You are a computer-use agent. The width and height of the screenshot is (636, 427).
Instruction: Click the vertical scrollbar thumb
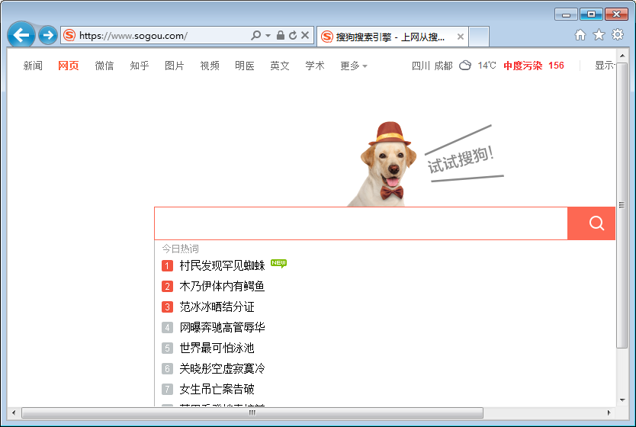click(x=622, y=205)
